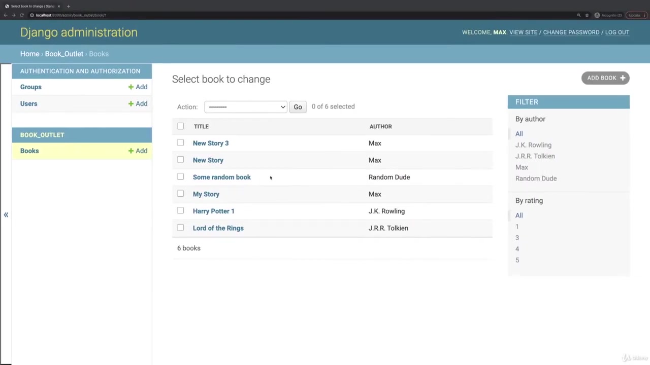Select the Harry Potter 1 row checkbox
The width and height of the screenshot is (650, 365).
[180, 211]
